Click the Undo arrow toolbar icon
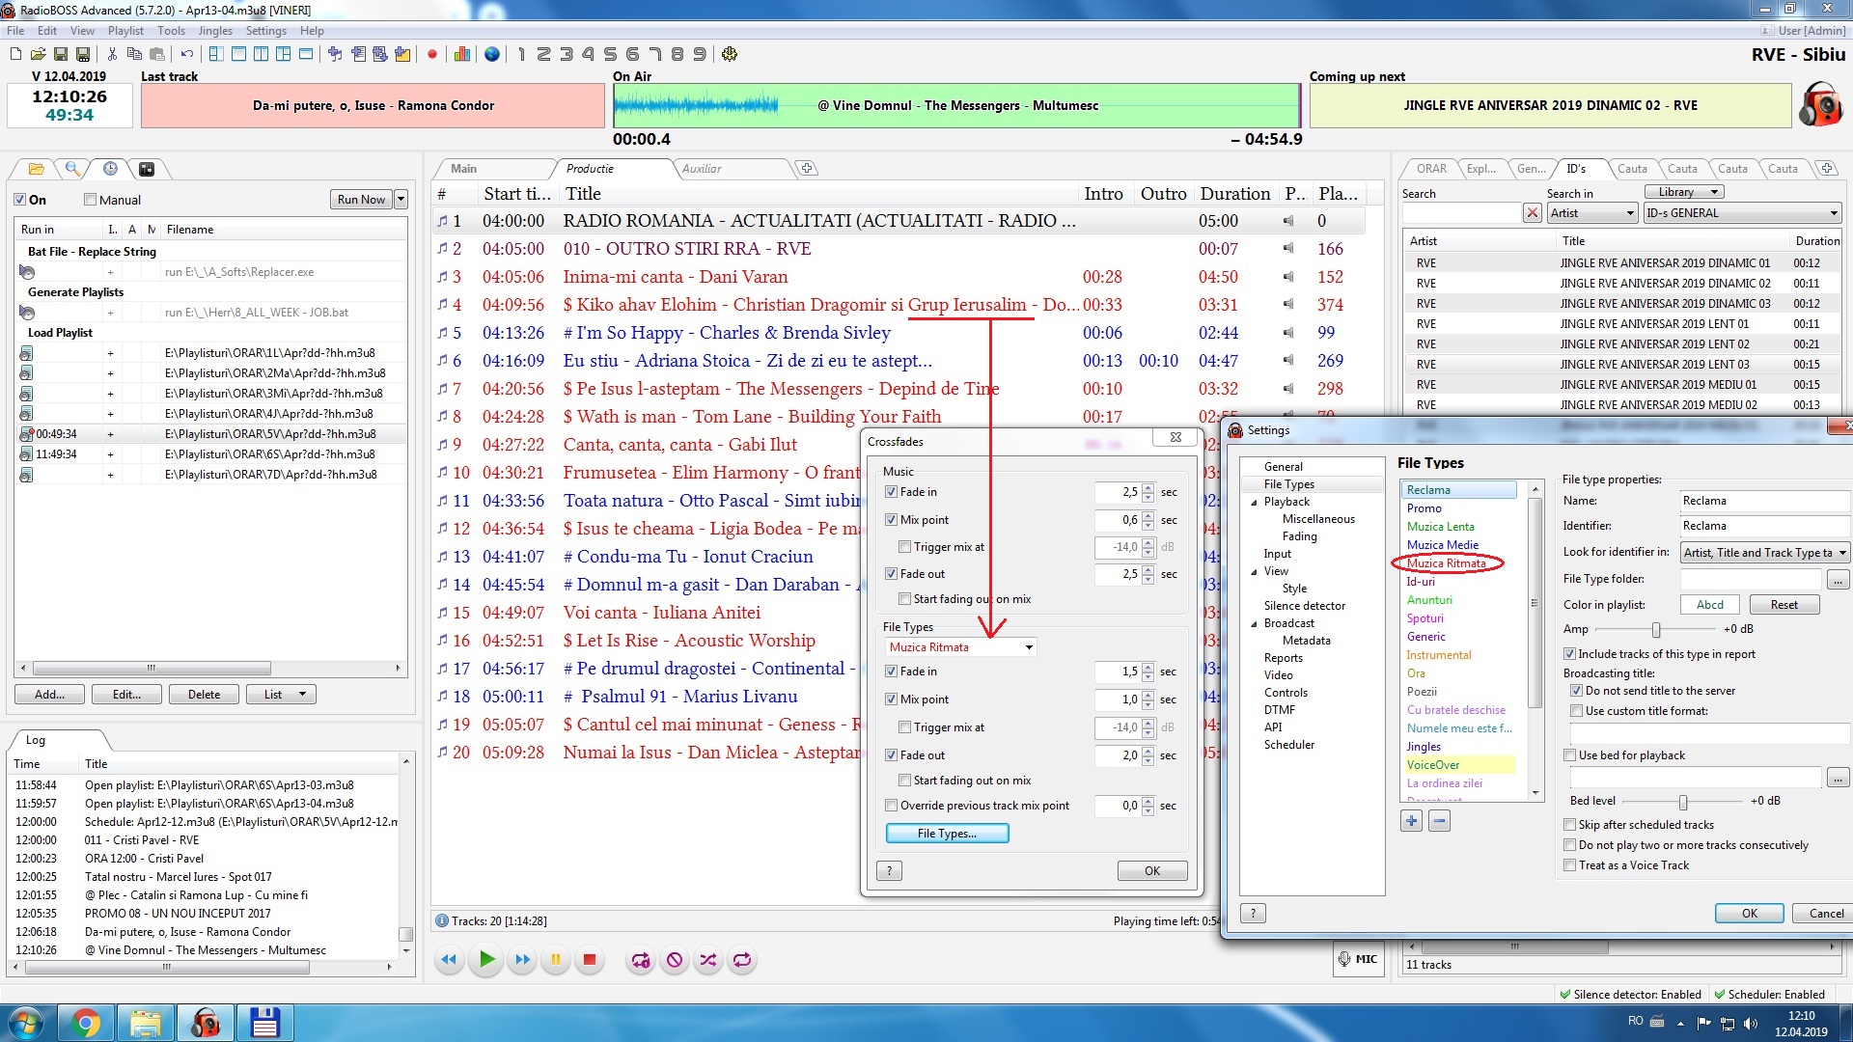 [x=186, y=54]
